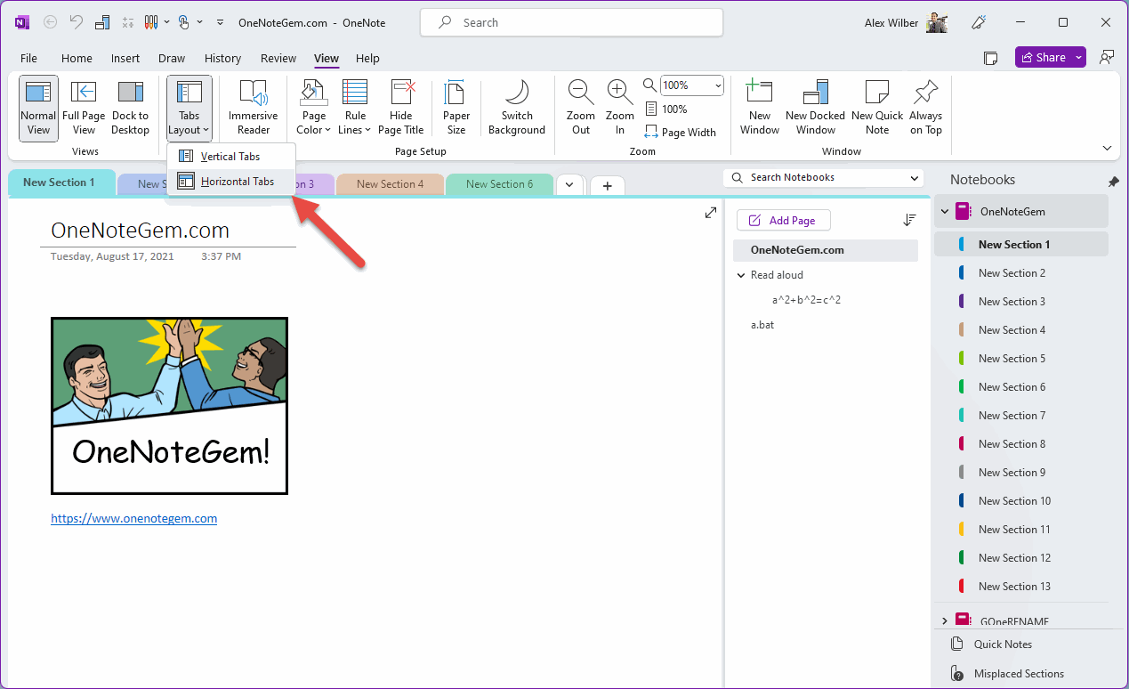
Task: Click the OneNote app logo icon
Action: (22, 22)
